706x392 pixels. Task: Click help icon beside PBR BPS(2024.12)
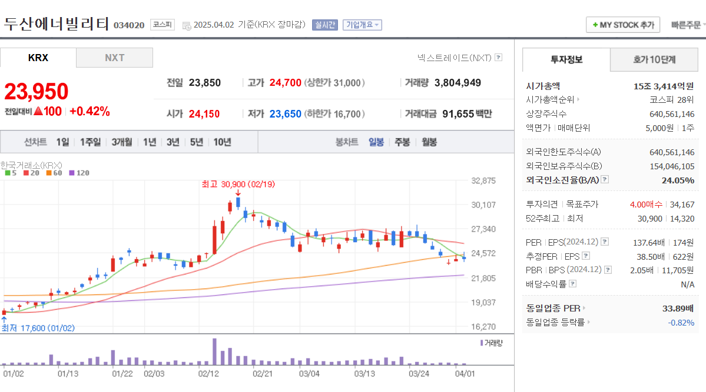608,270
